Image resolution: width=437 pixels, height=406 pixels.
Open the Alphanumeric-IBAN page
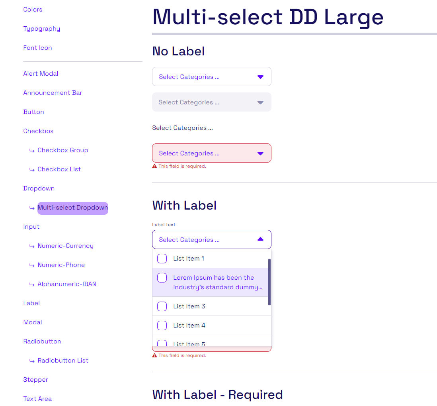[67, 284]
